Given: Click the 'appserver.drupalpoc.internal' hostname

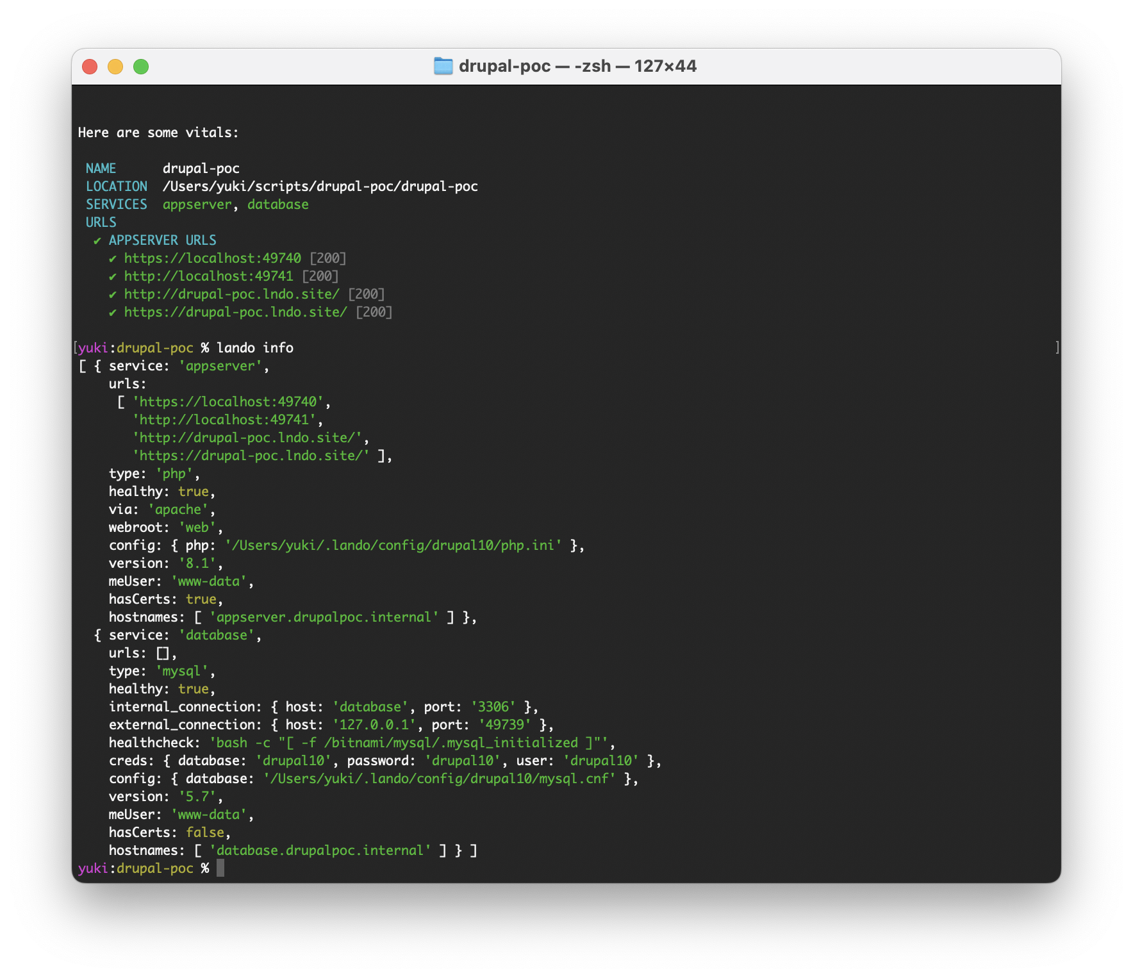Looking at the screenshot, I should (x=324, y=617).
